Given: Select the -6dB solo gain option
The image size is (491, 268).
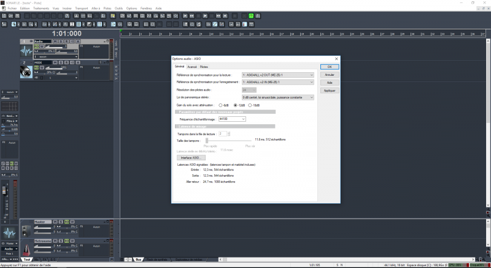Looking at the screenshot, I should (x=220, y=105).
